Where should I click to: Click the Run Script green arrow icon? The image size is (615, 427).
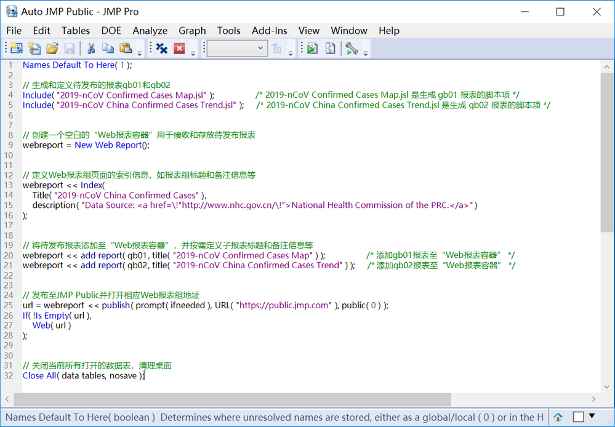coord(312,48)
